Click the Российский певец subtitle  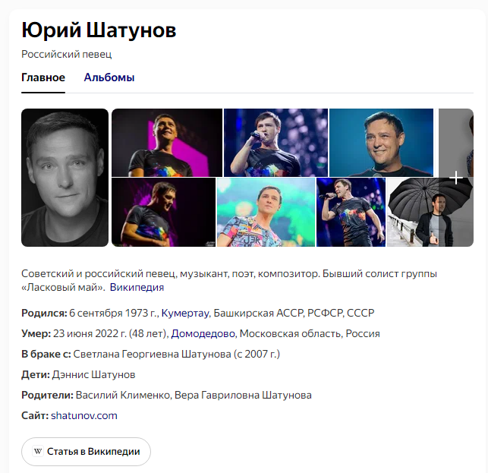(x=66, y=54)
